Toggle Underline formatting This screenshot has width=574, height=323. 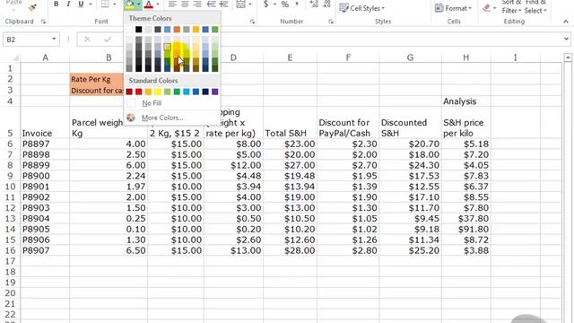click(x=81, y=4)
